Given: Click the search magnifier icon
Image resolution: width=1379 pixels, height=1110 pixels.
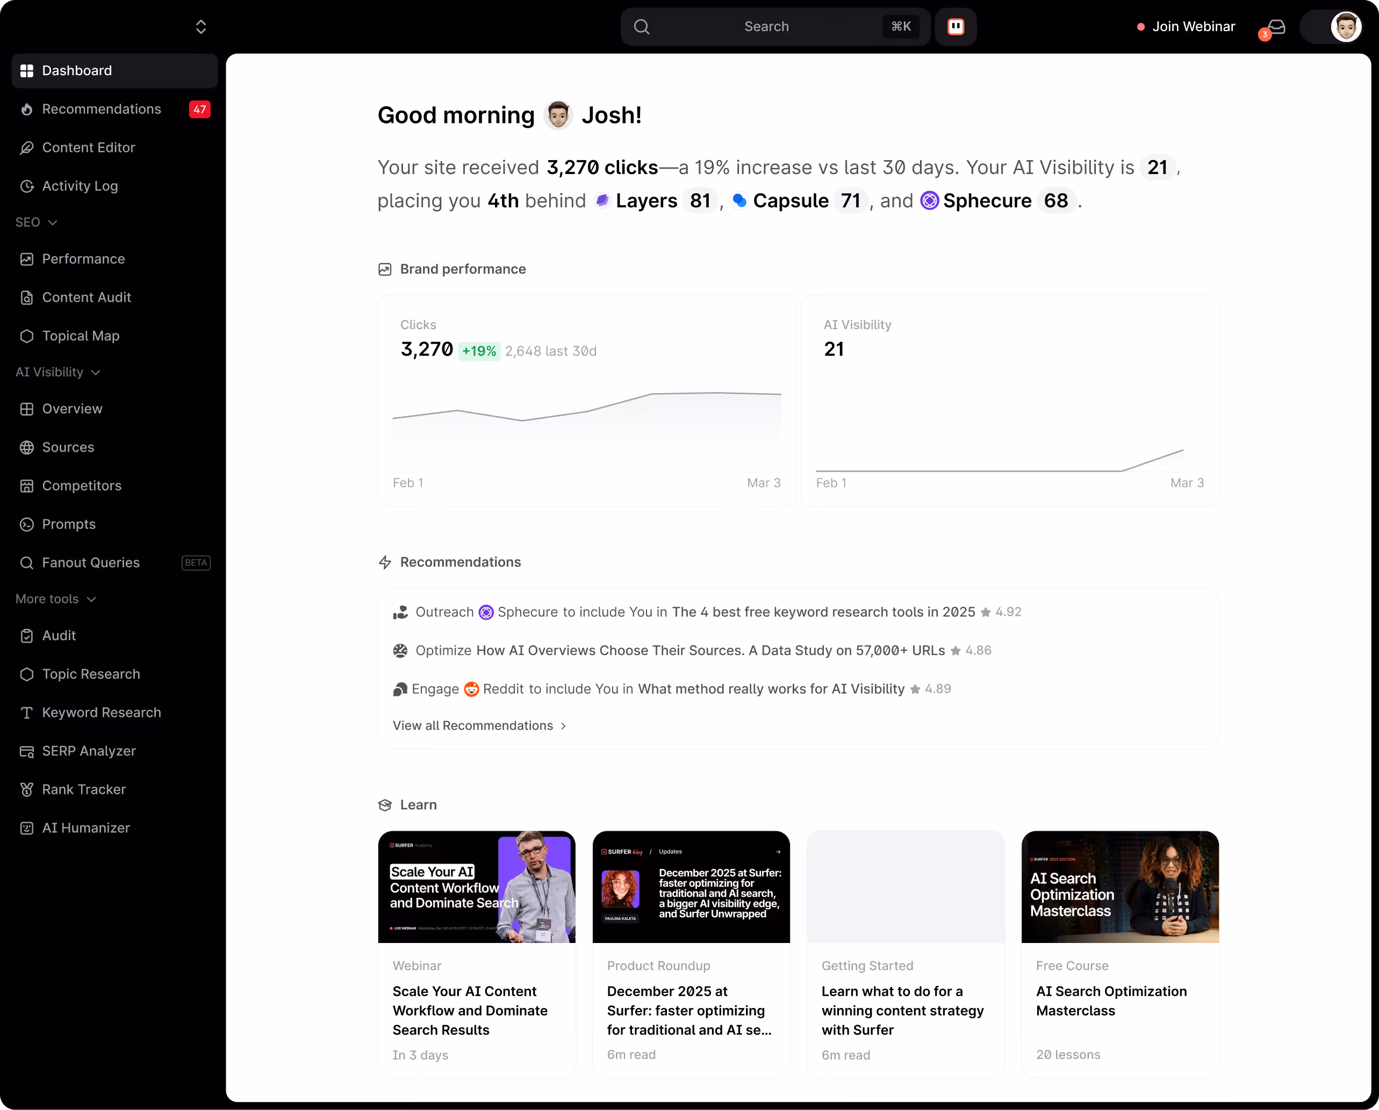Looking at the screenshot, I should pos(642,27).
